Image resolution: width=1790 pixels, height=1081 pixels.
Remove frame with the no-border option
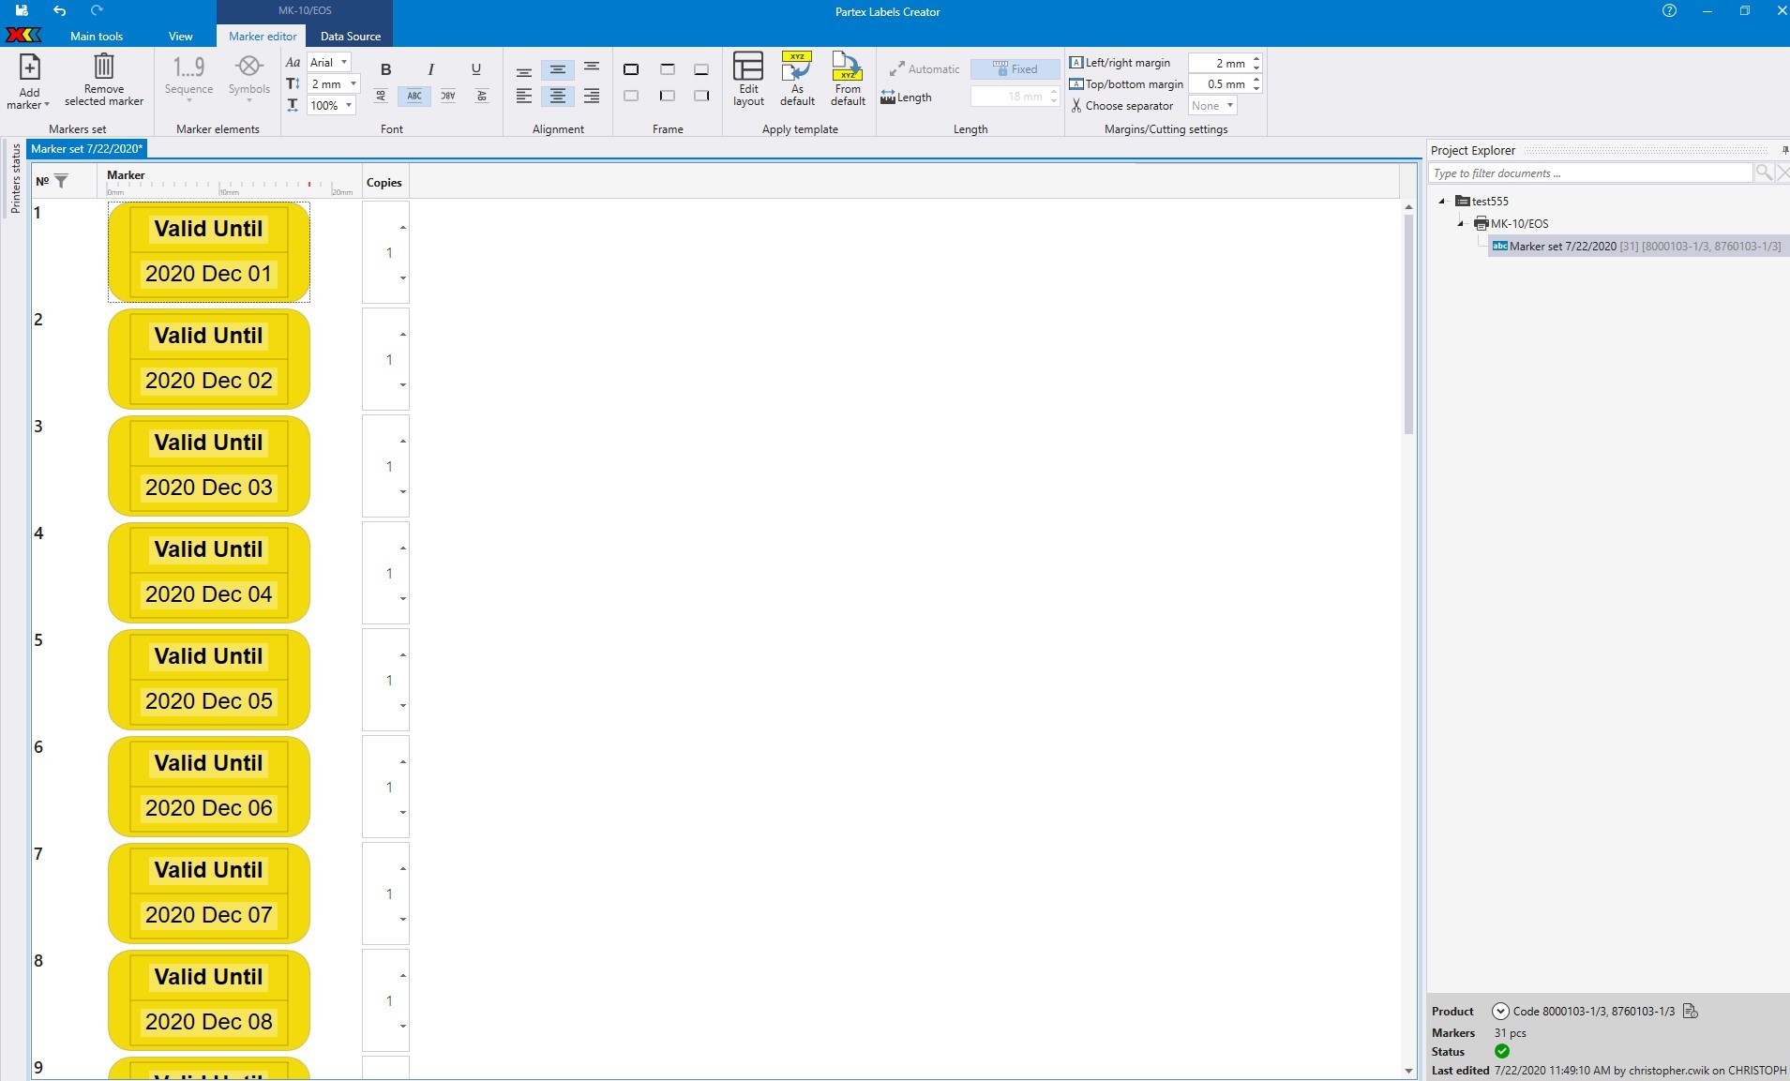click(x=631, y=96)
